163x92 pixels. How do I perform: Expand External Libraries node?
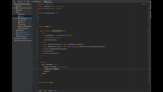13,39
